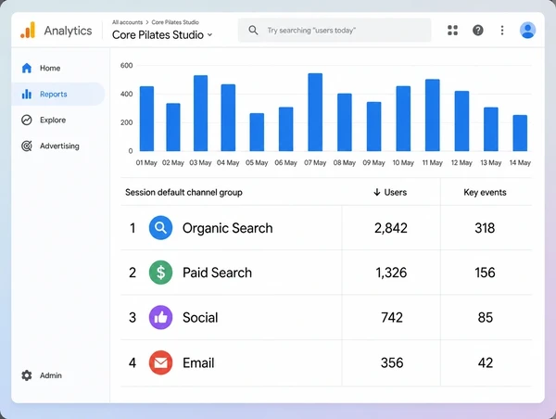Click the 14 May bar in the chart
Image resolution: width=556 pixels, height=419 pixels.
pos(520,133)
